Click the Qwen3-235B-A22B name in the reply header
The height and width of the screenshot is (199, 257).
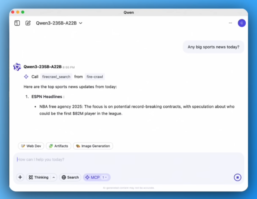[42, 67]
